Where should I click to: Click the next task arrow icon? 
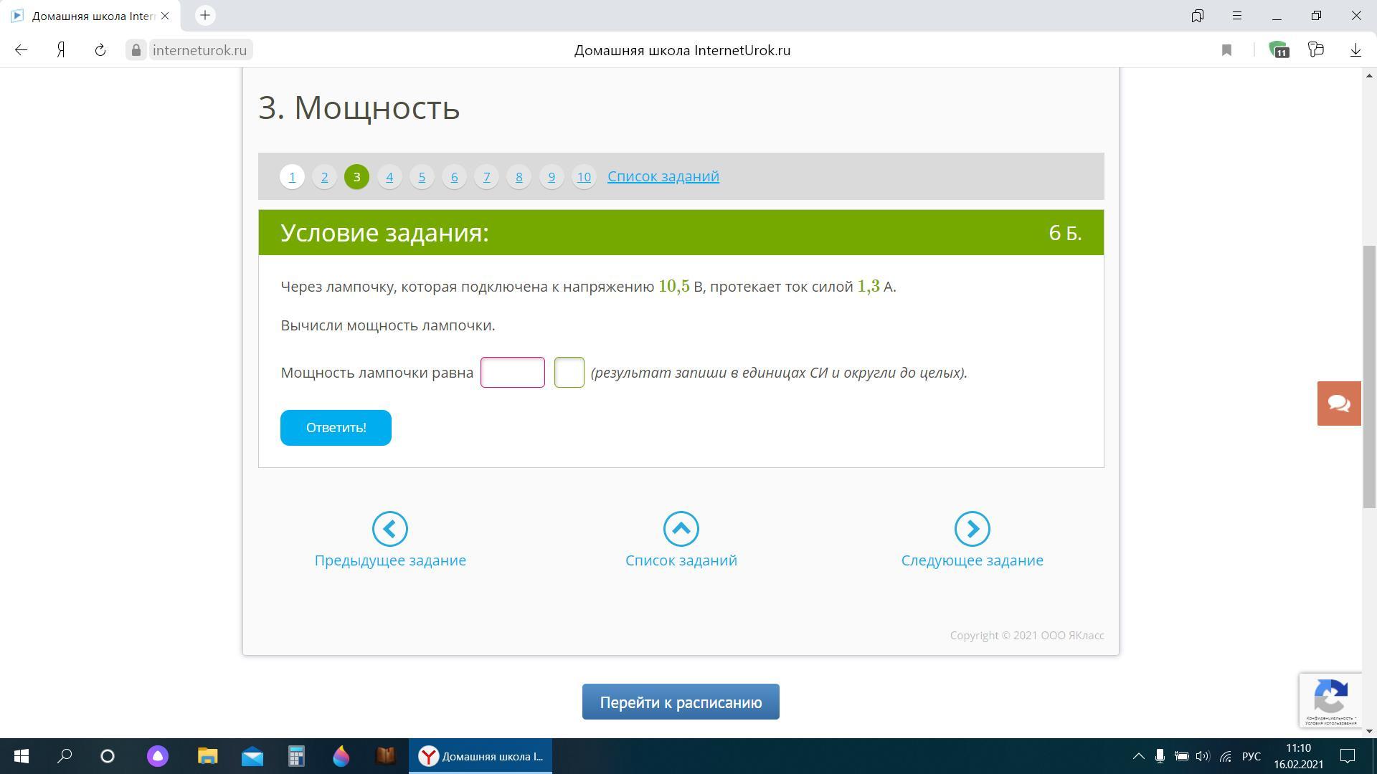972,529
